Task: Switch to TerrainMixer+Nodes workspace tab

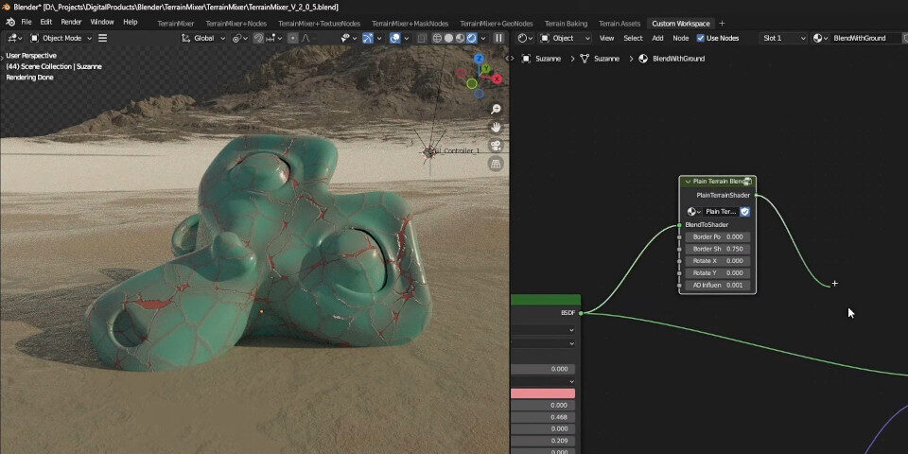Action: (236, 24)
